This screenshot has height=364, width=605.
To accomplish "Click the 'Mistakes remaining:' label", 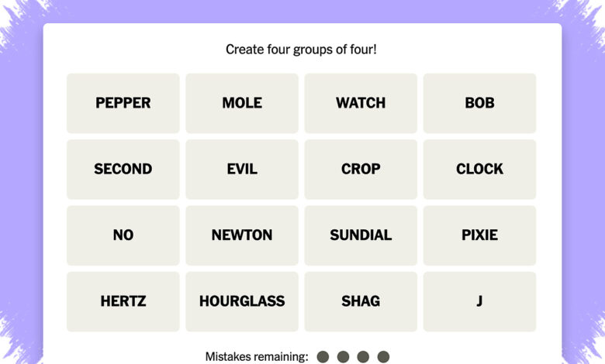I will [x=257, y=357].
